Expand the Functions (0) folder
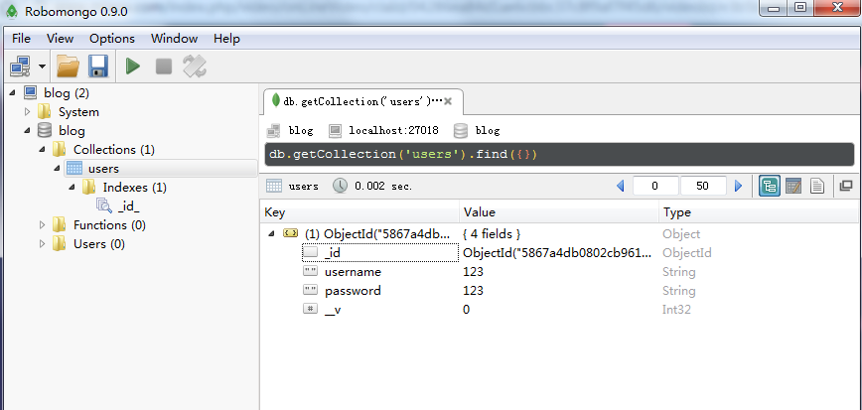 [x=43, y=225]
